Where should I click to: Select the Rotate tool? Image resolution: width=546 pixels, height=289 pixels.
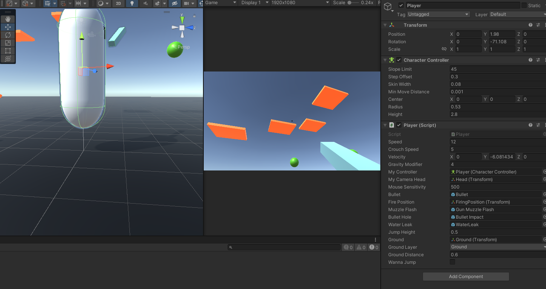click(x=8, y=35)
